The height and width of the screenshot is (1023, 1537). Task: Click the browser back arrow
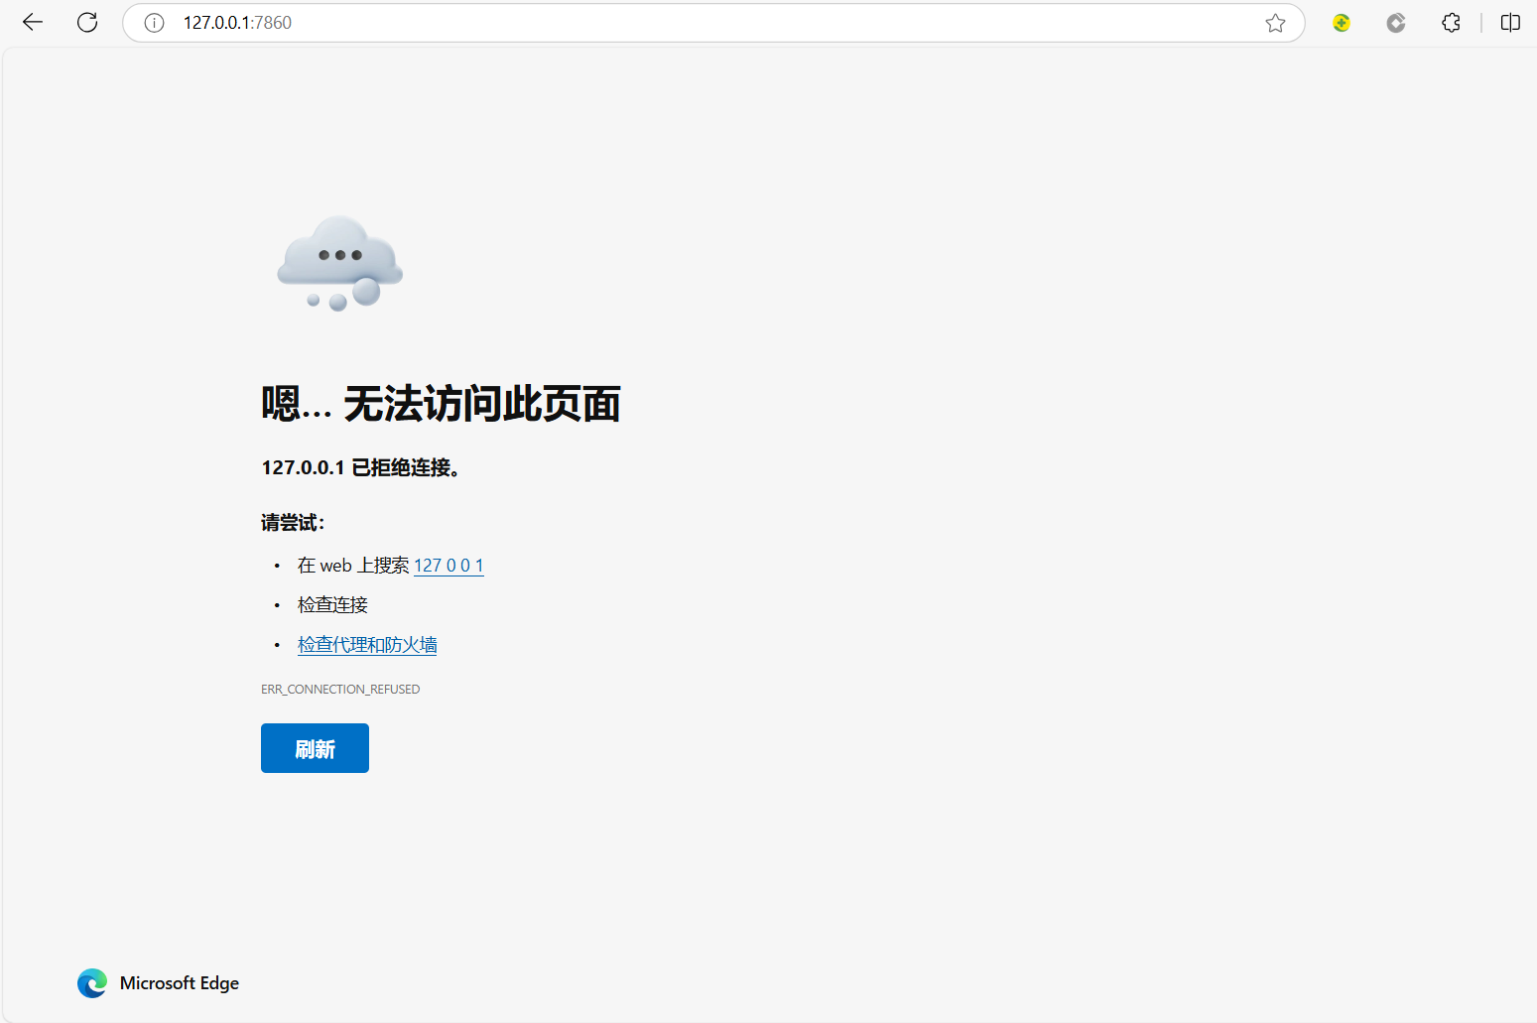pos(33,23)
